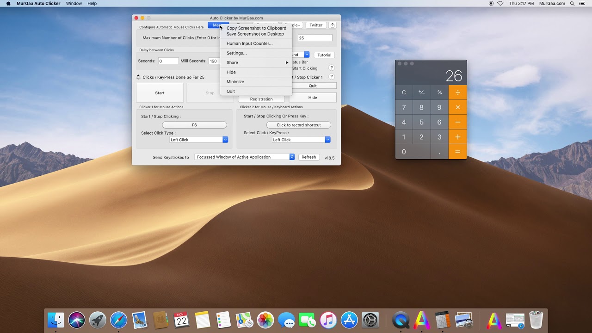Image resolution: width=592 pixels, height=333 pixels.
Task: Click help question mark beside Start Clicking
Action: pos(331,68)
